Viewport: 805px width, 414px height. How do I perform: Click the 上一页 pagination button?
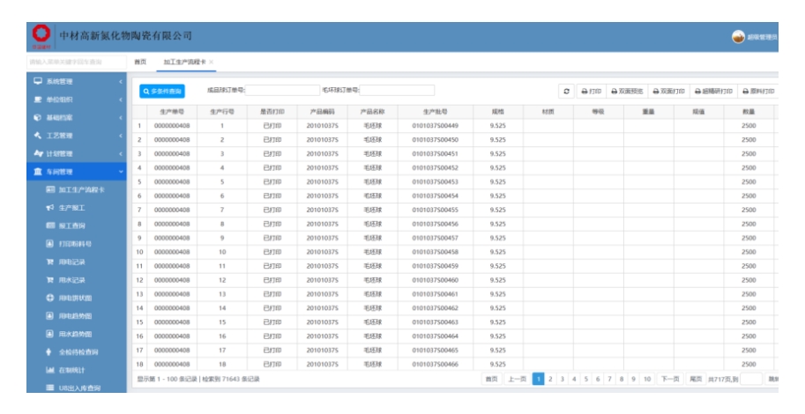(517, 379)
